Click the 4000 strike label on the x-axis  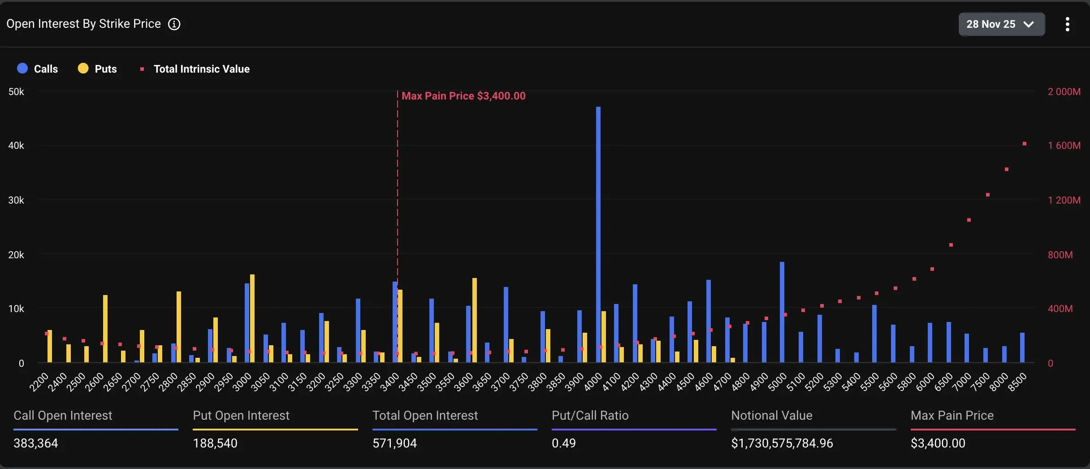[x=593, y=382]
